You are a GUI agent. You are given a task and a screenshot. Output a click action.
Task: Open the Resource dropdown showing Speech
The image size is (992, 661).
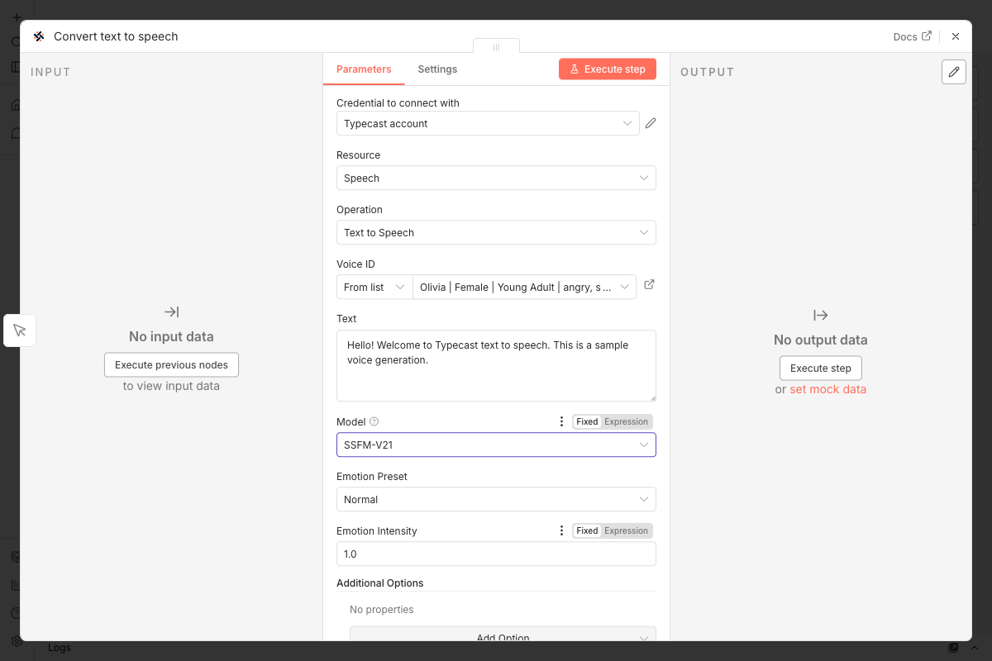pyautogui.click(x=496, y=178)
